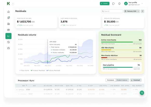Click the green history floating button
Screen dimensions: 151x107
[142, 93]
